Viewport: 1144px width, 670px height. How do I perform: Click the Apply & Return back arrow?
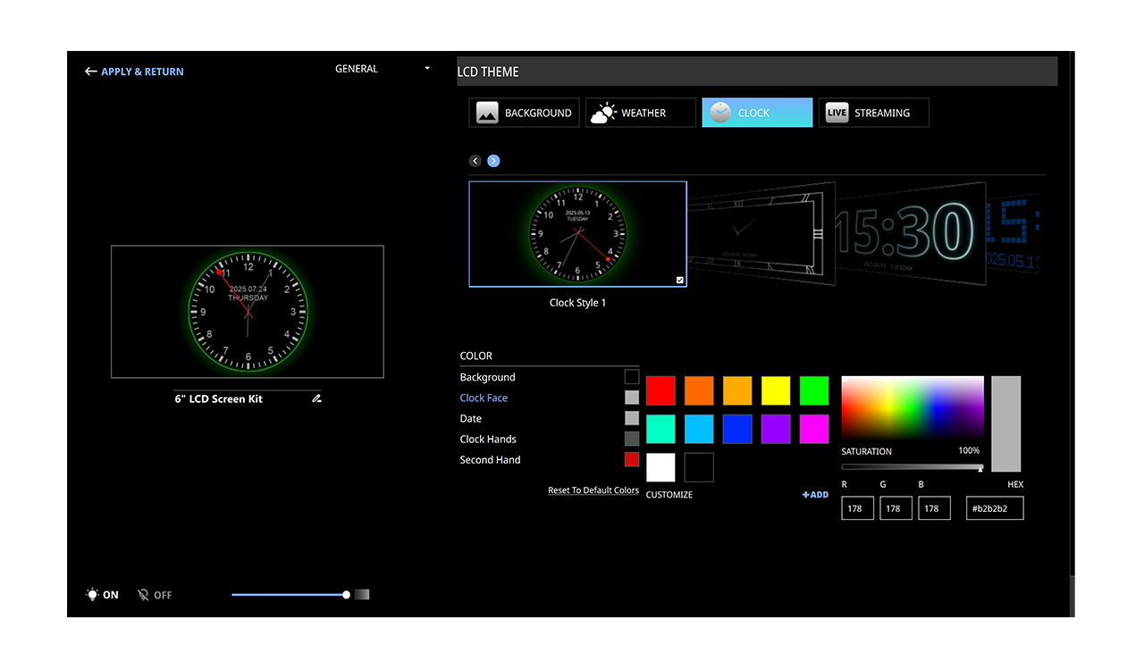(90, 71)
